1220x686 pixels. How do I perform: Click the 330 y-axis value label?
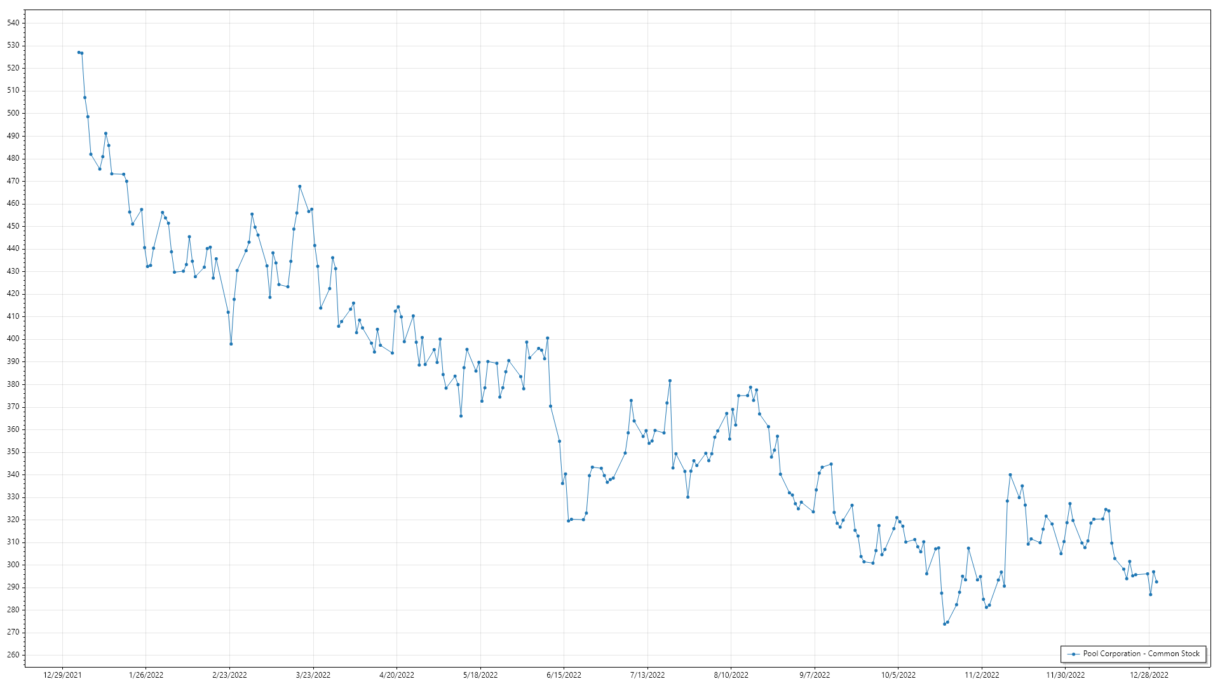(13, 497)
